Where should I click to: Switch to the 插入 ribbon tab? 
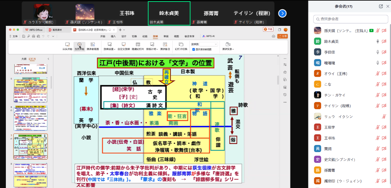click(x=113, y=36)
